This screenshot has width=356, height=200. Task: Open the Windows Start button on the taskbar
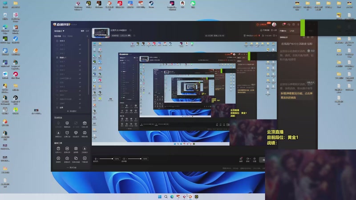click(x=160, y=196)
